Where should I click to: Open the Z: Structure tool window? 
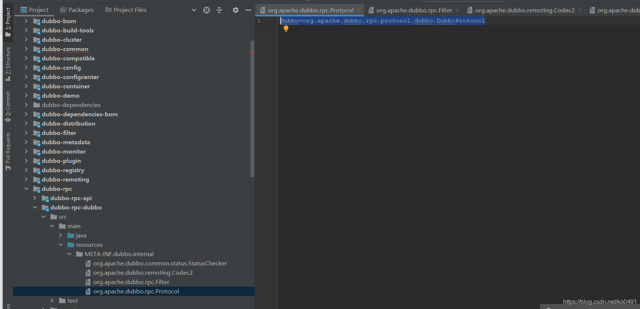8,64
